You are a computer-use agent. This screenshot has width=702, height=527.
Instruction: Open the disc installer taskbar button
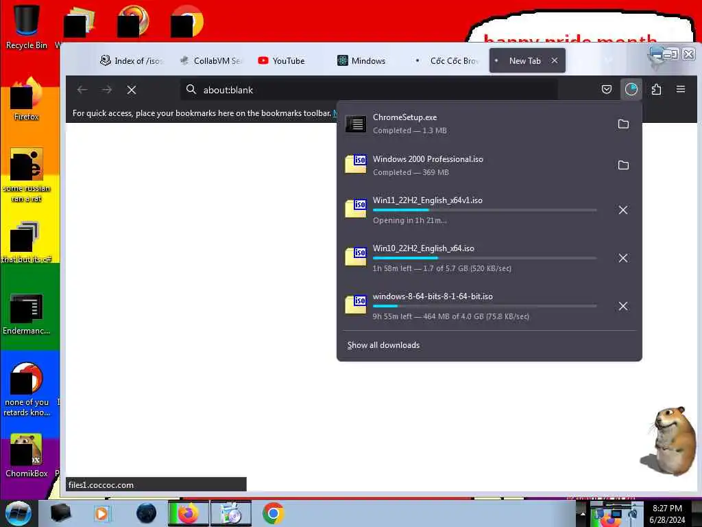(x=231, y=513)
